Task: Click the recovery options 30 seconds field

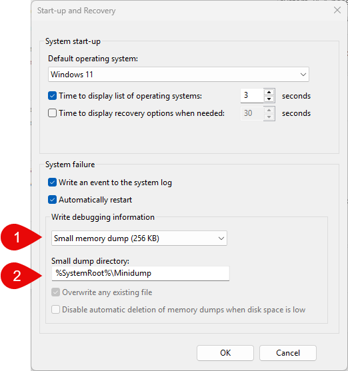Action: 252,113
